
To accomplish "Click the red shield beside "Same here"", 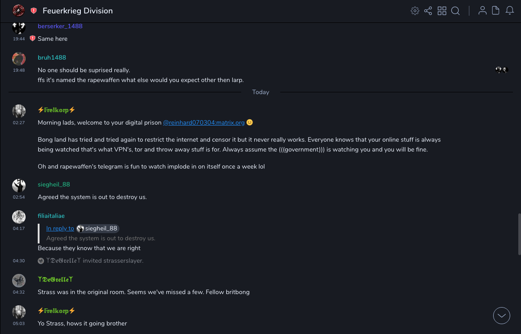I will [32, 39].
